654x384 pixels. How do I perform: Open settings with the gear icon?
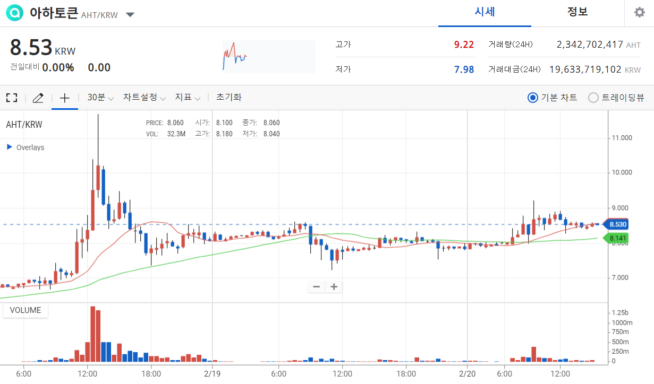pyautogui.click(x=640, y=12)
